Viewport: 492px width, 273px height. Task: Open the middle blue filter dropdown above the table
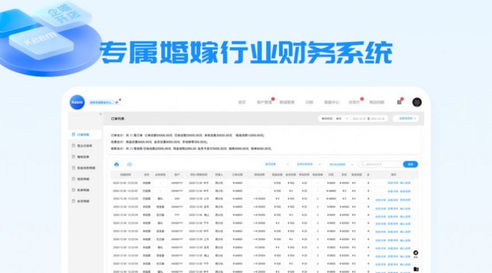coord(309,165)
